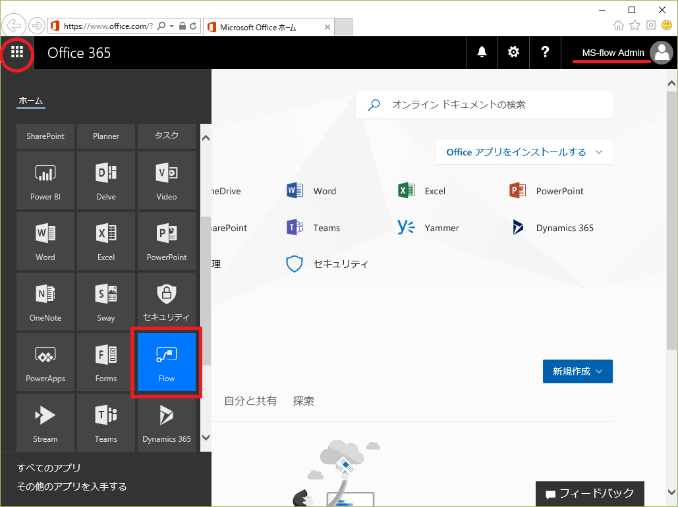Screen dimensions: 678x507
Task: Click すべてのアプリ link
Action: click(x=49, y=467)
